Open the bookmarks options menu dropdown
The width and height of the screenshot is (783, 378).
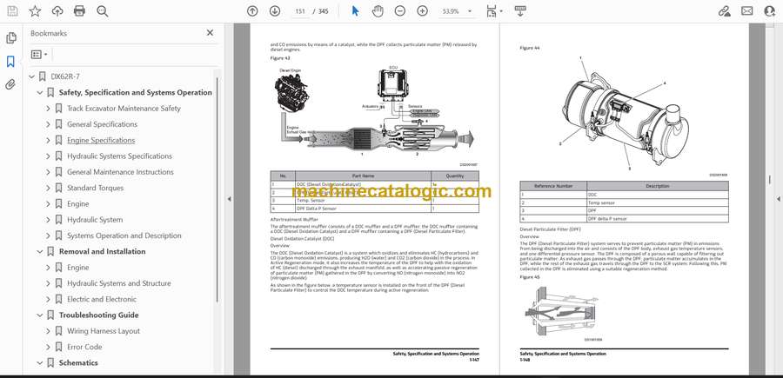click(39, 55)
